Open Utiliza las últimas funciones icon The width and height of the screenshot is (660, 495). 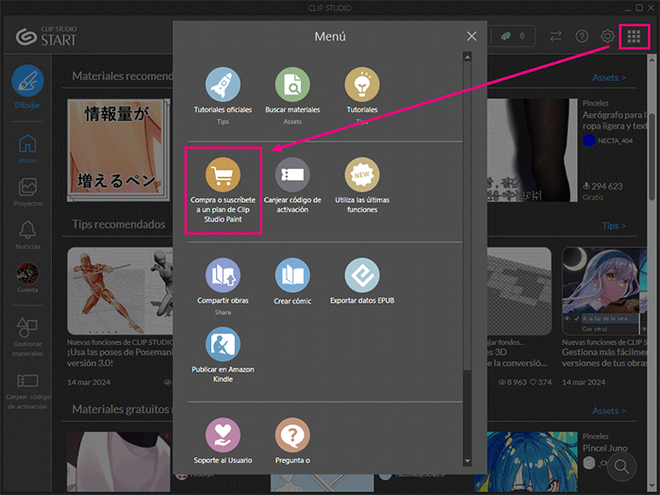tap(362, 174)
